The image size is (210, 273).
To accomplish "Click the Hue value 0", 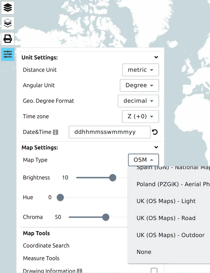I will (50, 197).
